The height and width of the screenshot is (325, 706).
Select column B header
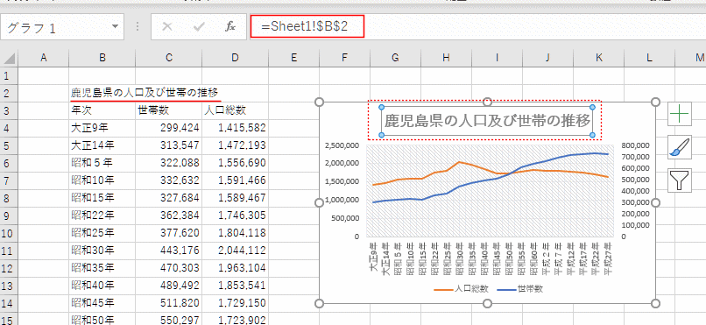point(102,57)
